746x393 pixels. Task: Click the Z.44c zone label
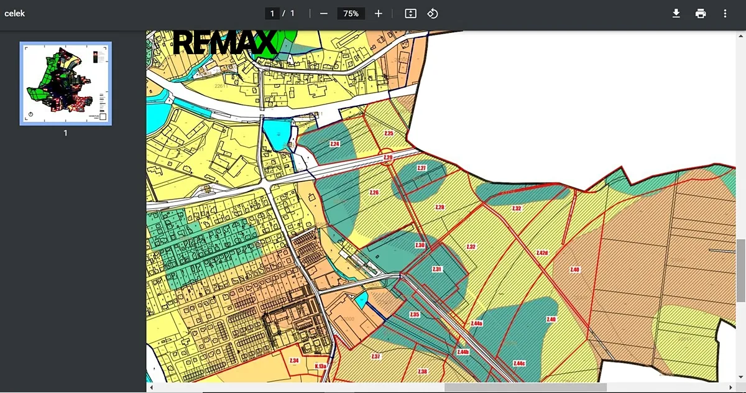click(x=519, y=363)
